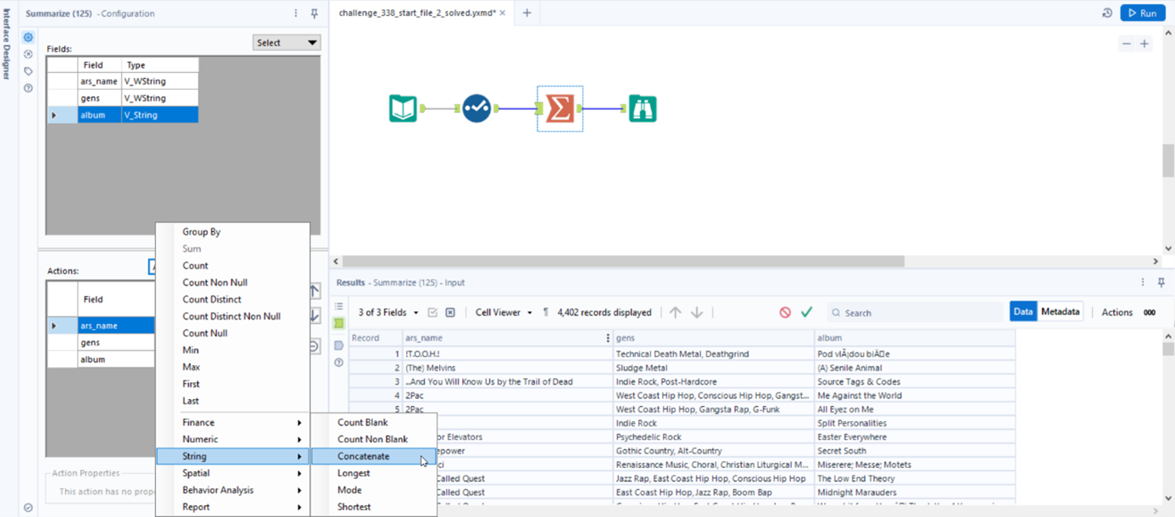This screenshot has height=517, width=1175.
Task: Open Configuration panel three-dot options menu
Action: click(x=296, y=14)
